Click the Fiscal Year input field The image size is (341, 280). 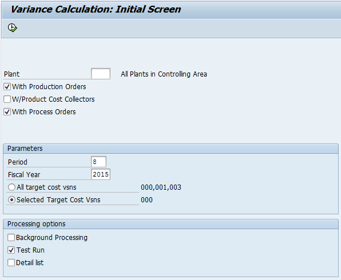(101, 174)
